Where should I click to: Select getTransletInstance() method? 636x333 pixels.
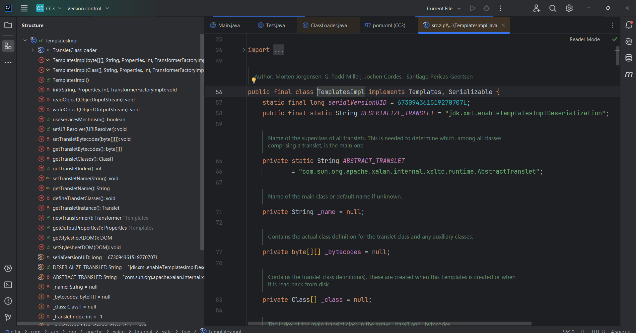point(86,208)
